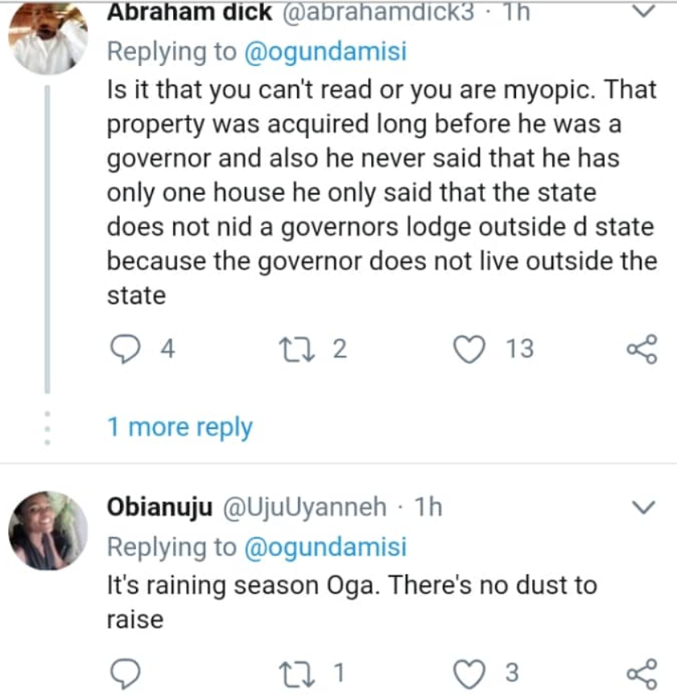Viewport: 677px width, 697px height.
Task: Expand the 1 more reply link
Action: tap(180, 427)
